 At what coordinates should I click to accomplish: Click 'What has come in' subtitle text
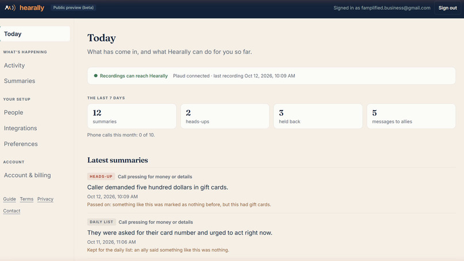pos(170,52)
